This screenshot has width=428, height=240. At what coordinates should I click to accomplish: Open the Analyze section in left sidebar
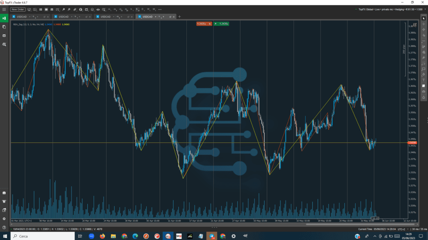pyautogui.click(x=4, y=44)
